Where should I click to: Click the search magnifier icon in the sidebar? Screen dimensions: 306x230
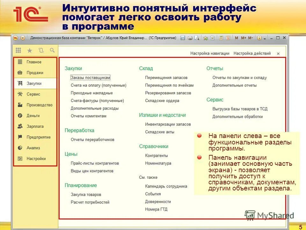pos(52,50)
